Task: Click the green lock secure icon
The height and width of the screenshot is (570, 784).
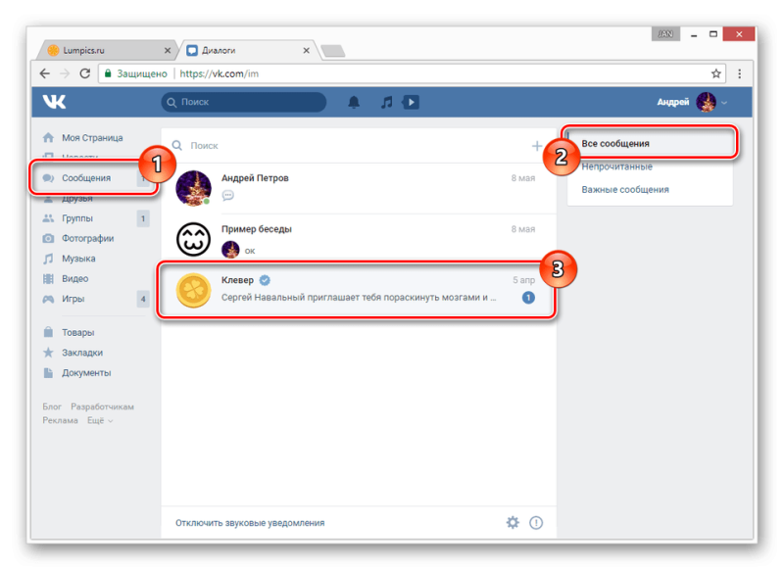Action: pos(108,73)
